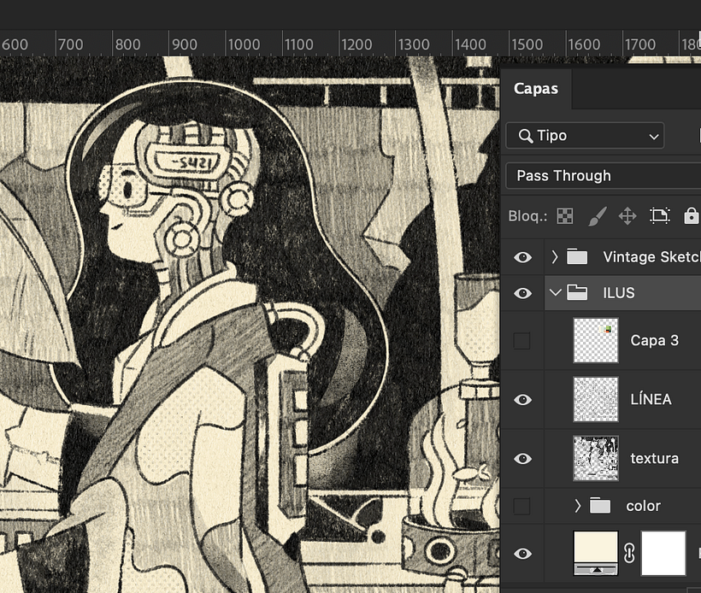Screen dimensions: 701x593
Task: Lock all padlock icon
Action: 691,216
